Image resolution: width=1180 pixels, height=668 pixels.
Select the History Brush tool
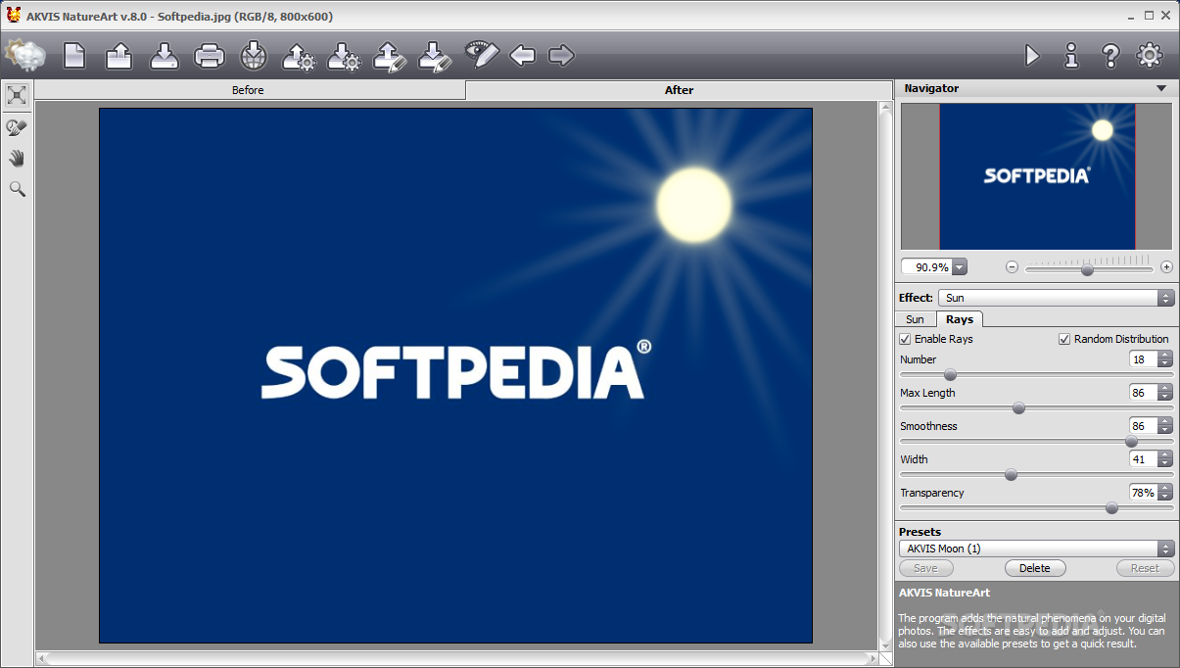click(x=17, y=127)
